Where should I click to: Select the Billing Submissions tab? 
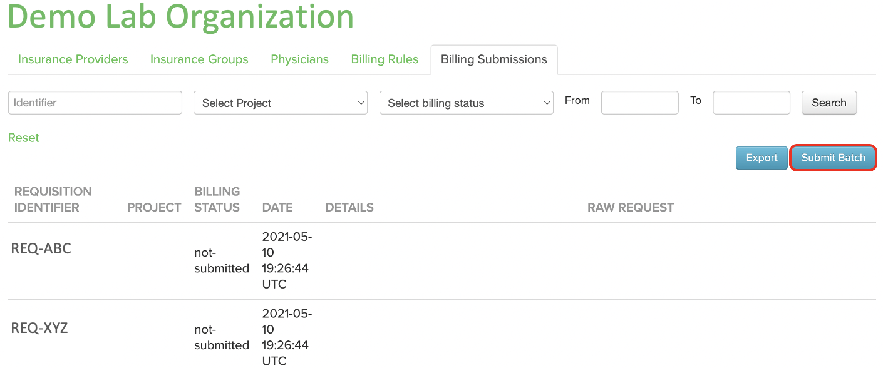[494, 59]
